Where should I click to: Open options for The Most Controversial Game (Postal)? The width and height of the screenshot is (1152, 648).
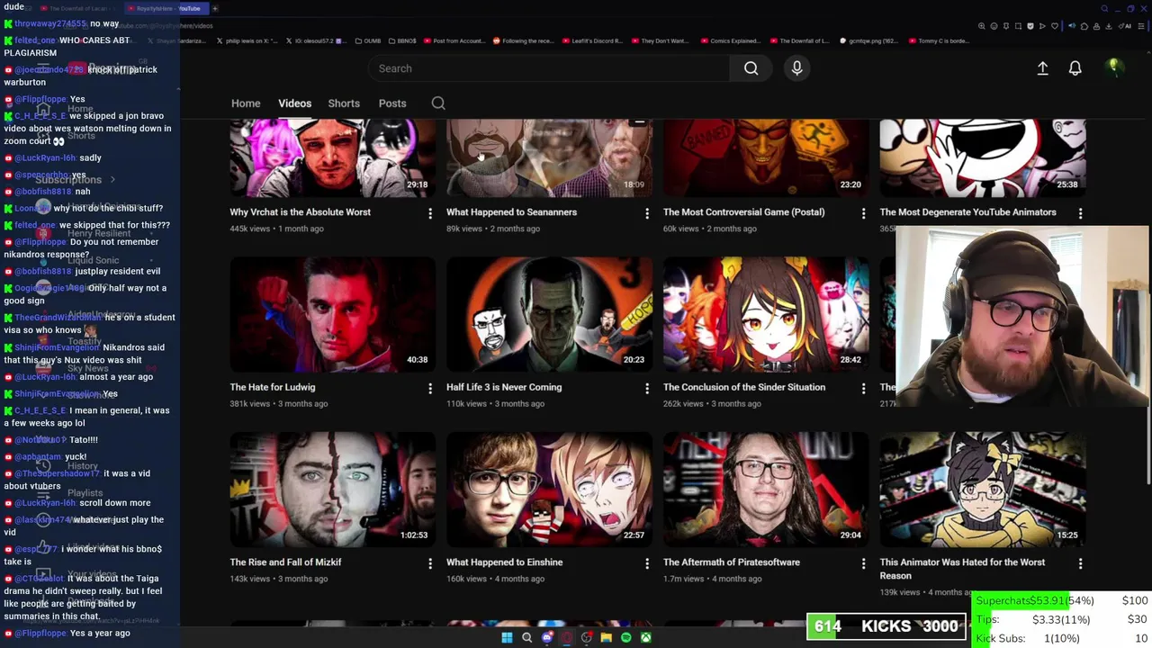click(x=863, y=213)
